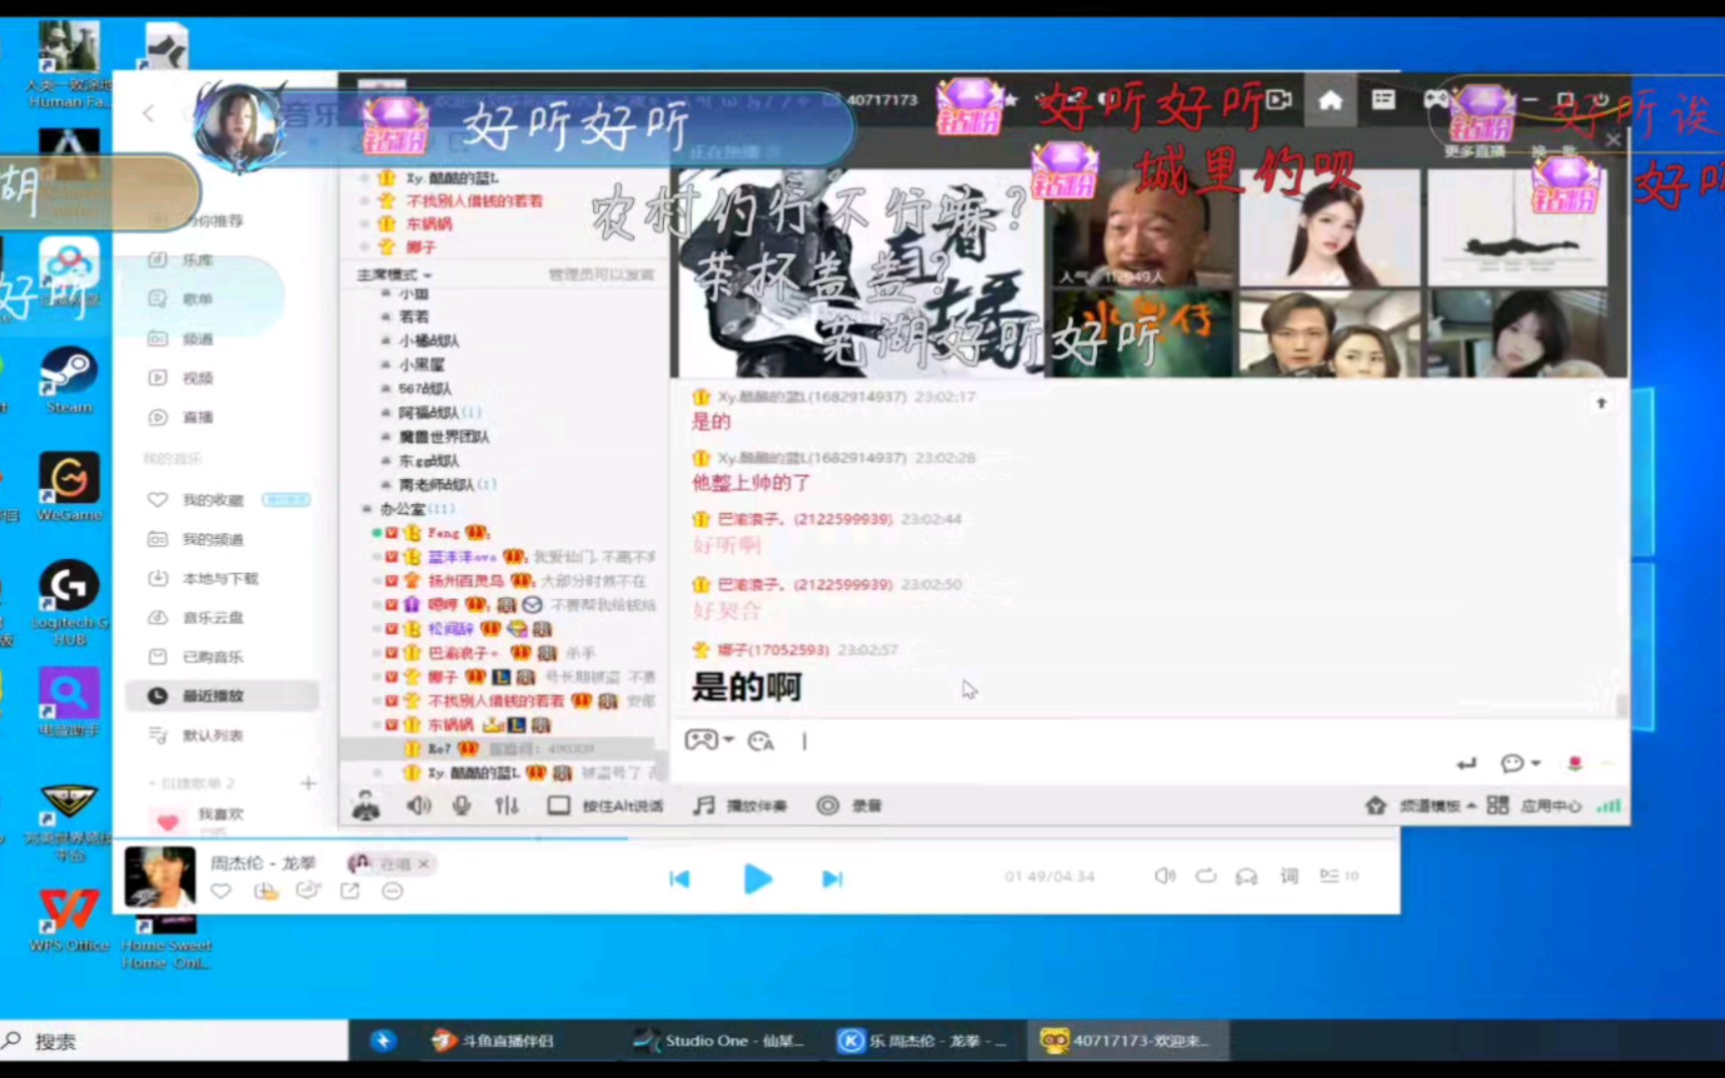
Task: Open 我的收藏 in the sidebar
Action: point(212,499)
